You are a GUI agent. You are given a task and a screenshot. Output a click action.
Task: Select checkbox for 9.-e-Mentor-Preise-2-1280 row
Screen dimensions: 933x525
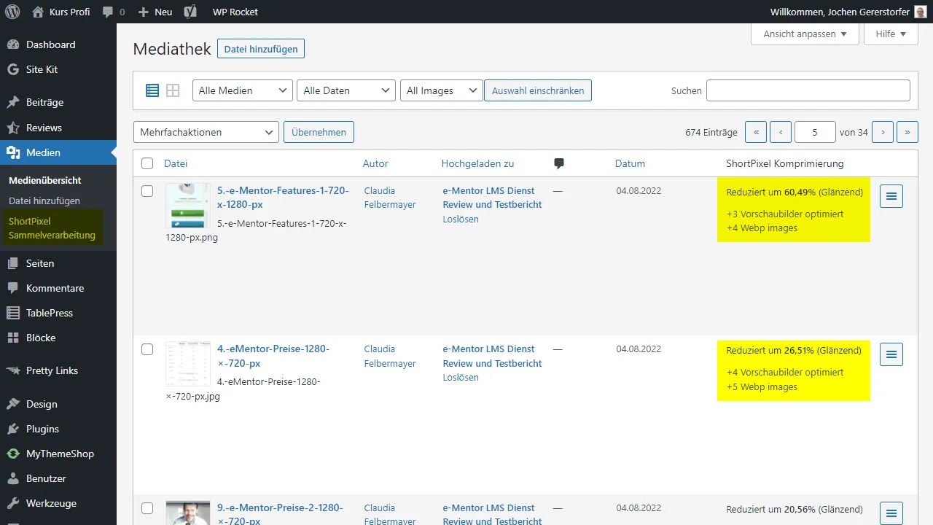[147, 508]
